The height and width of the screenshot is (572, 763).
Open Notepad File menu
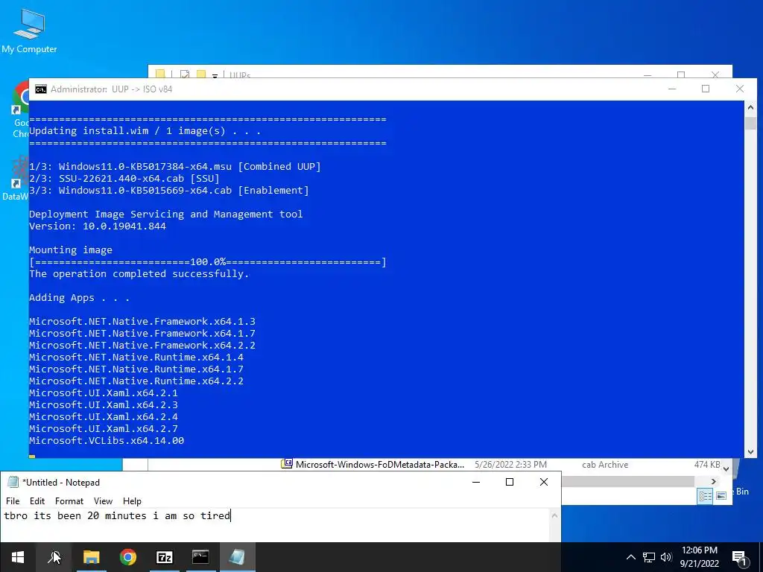(13, 501)
